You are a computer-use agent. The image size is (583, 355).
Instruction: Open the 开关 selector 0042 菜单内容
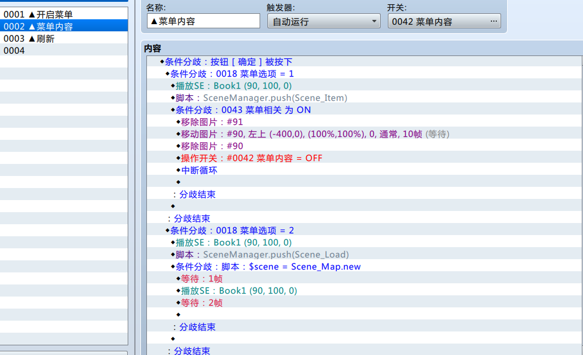click(444, 21)
